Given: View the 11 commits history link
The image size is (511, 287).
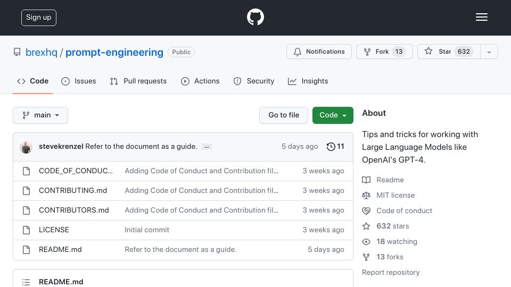Looking at the screenshot, I should pos(335,147).
